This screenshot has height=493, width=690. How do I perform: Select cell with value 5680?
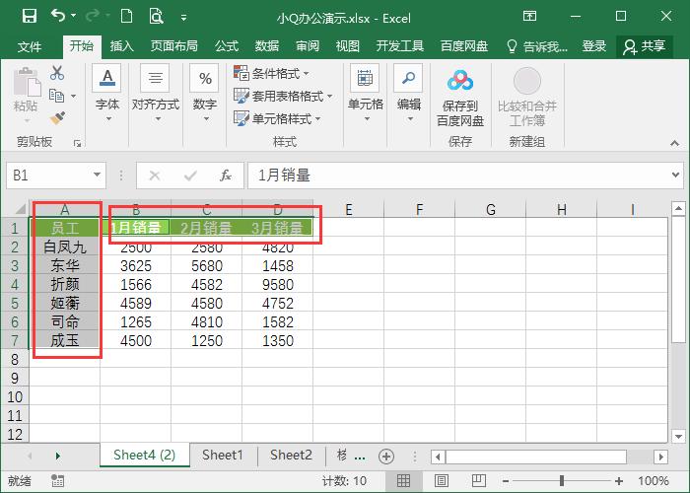click(206, 266)
